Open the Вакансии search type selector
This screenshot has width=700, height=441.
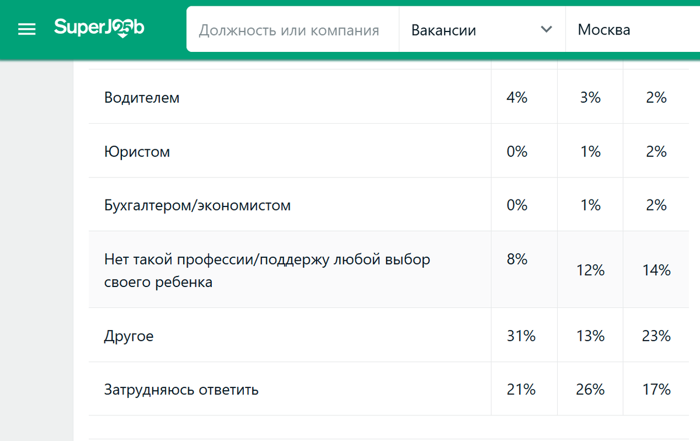pyautogui.click(x=481, y=30)
